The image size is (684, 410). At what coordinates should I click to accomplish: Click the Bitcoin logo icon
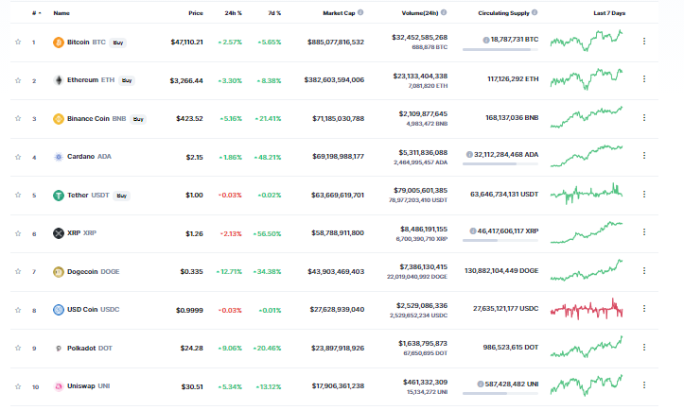[59, 43]
